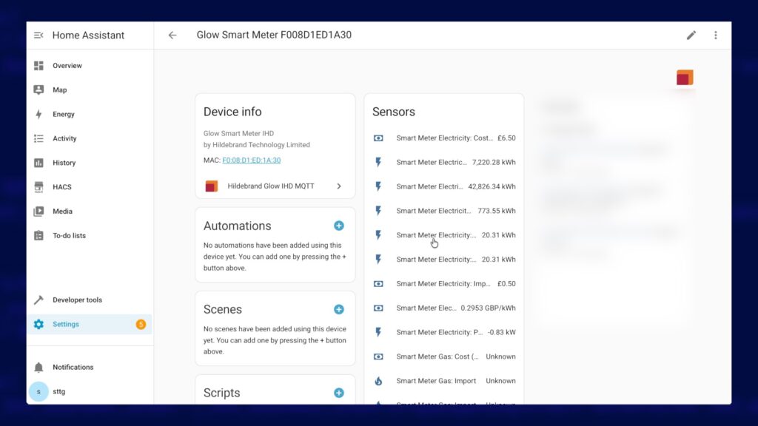Viewport: 758px width, 426px height.
Task: Add a script with plus button
Action: [338, 393]
